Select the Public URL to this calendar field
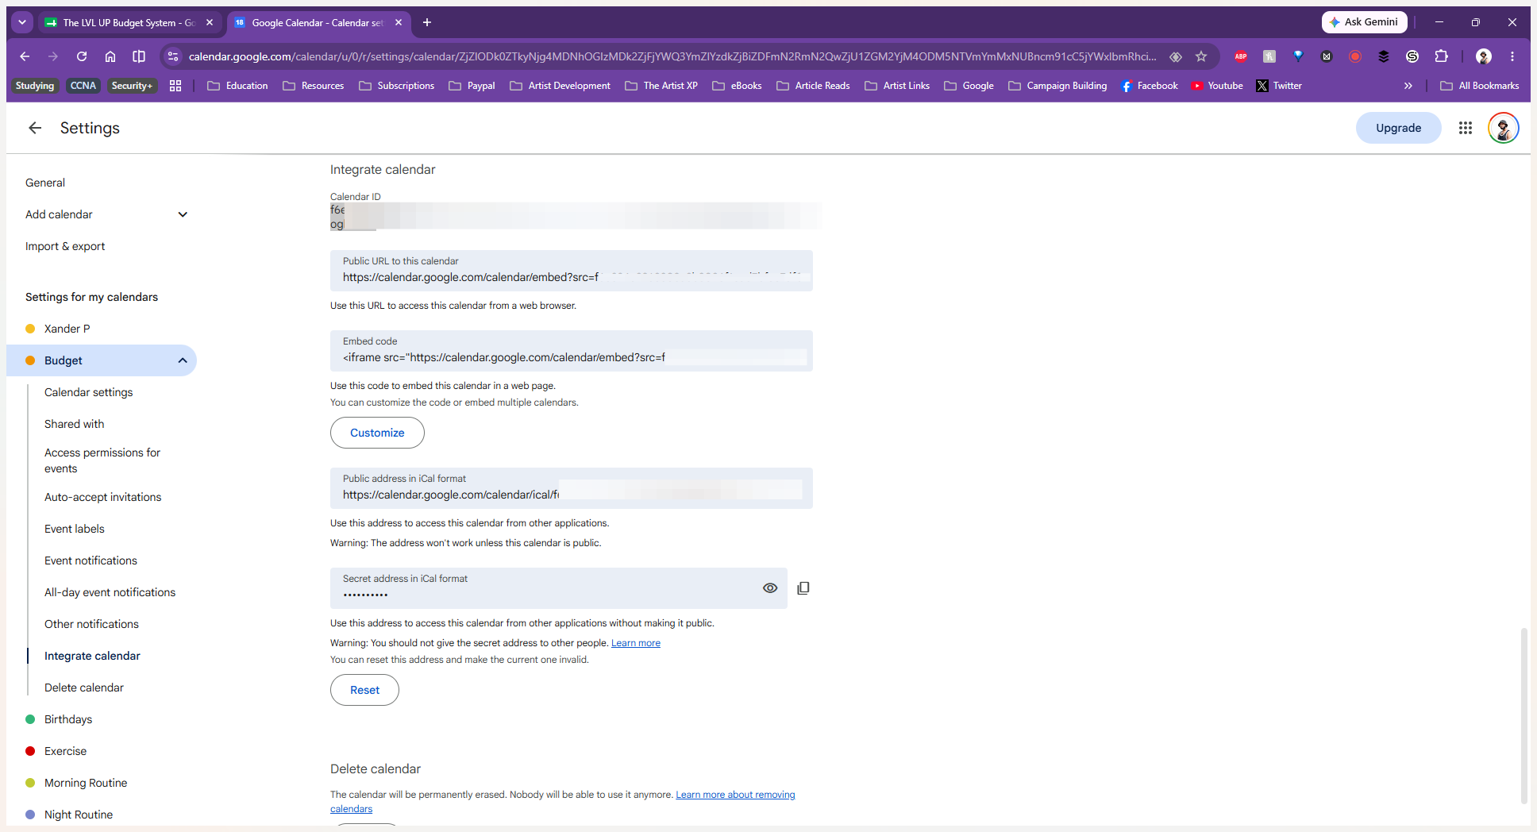Viewport: 1537px width, 832px height. 572,271
